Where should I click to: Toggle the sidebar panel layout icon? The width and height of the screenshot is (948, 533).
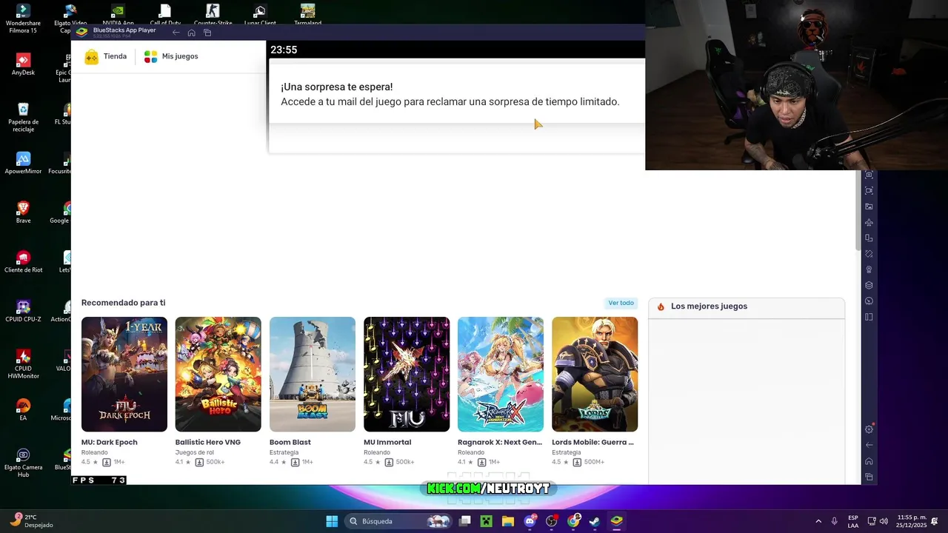pos(869,317)
